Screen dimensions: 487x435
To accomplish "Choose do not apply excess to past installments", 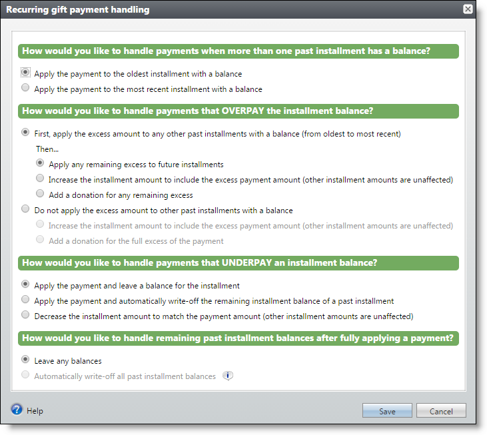I will click(25, 209).
